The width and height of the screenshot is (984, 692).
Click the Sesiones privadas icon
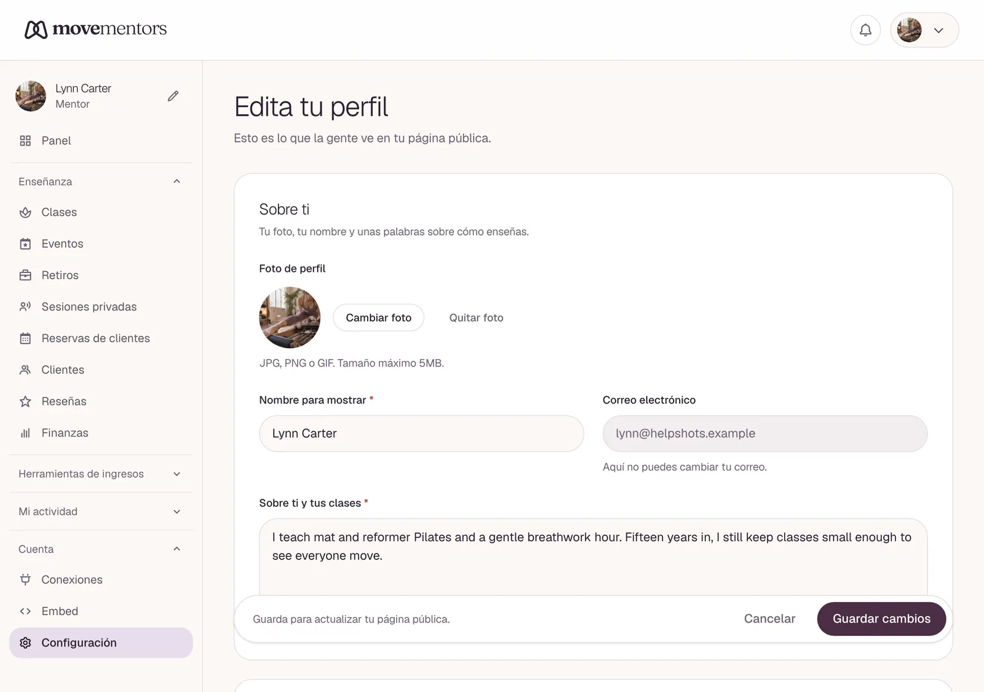pos(25,306)
